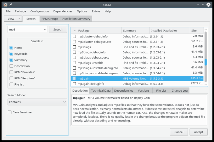214x142 pixels.
Task: Click status icon for mp3gain-debuginfo
Action: coord(75,84)
